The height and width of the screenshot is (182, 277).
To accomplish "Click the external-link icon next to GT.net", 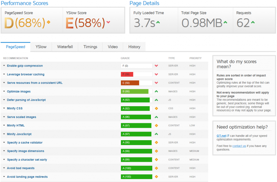I will click(x=228, y=136).
